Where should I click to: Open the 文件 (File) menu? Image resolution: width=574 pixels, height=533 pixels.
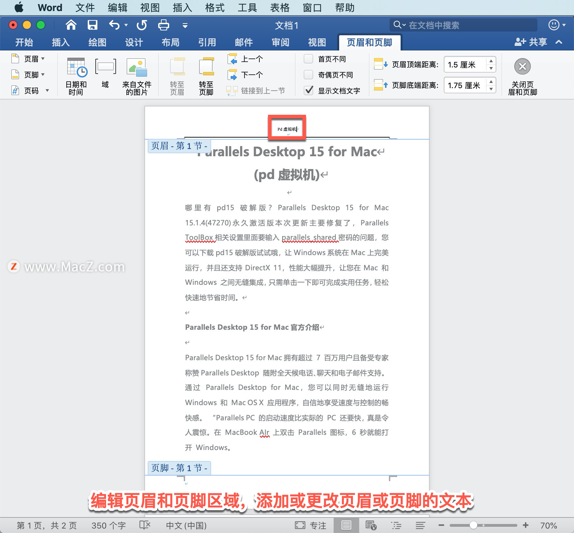tap(85, 8)
